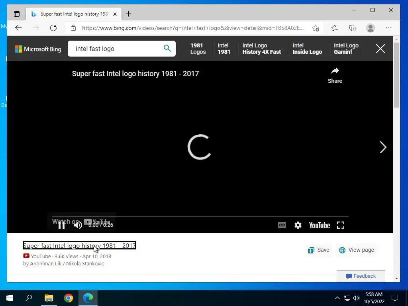The width and height of the screenshot is (408, 306).
Task: Open the video settings gear
Action: pos(298,225)
